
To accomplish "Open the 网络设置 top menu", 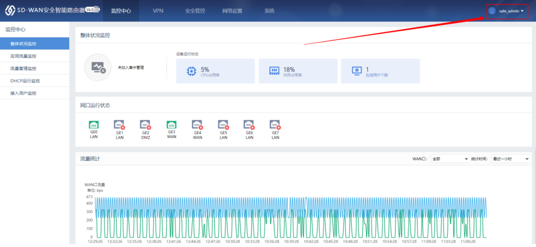I will pyautogui.click(x=232, y=11).
